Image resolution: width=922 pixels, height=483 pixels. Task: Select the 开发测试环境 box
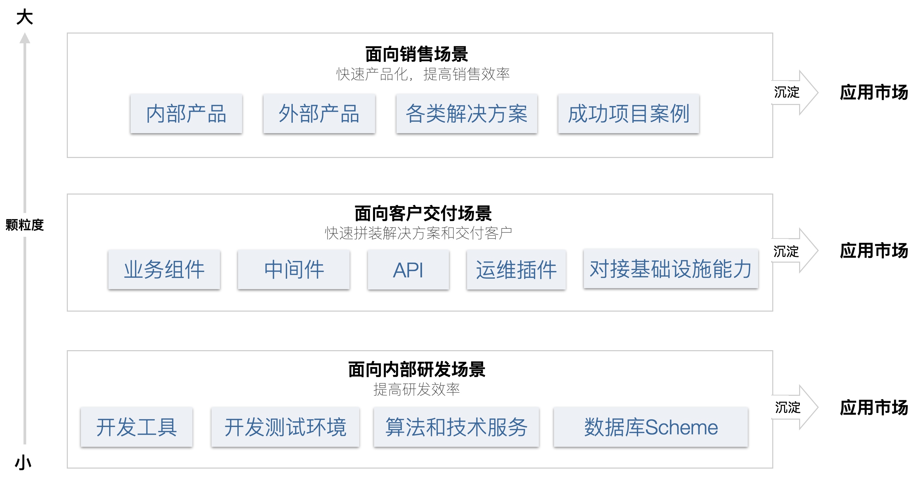click(285, 427)
